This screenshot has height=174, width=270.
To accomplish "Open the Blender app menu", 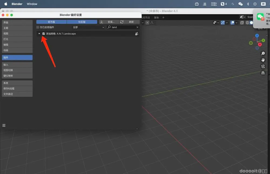I will (17, 4).
